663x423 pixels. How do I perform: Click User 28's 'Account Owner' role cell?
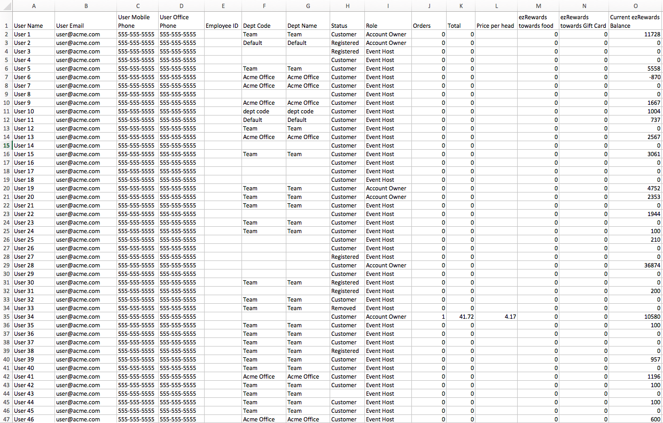388,265
